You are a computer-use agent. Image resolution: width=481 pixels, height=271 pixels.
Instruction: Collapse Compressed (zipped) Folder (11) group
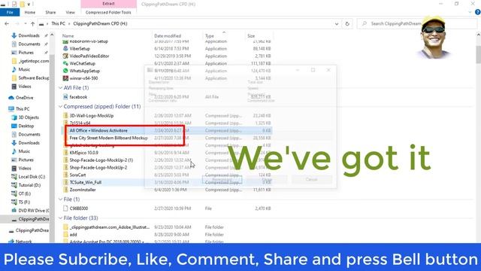(x=60, y=107)
